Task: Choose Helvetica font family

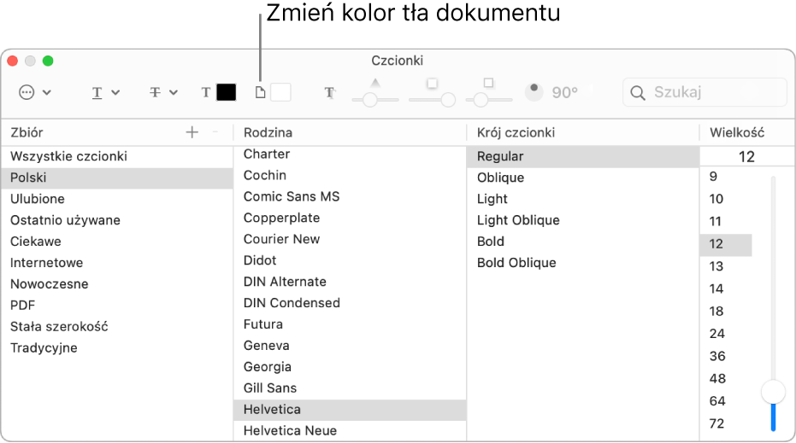Action: 350,410
